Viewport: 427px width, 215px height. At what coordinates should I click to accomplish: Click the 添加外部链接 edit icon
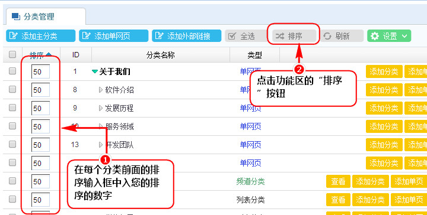point(159,36)
